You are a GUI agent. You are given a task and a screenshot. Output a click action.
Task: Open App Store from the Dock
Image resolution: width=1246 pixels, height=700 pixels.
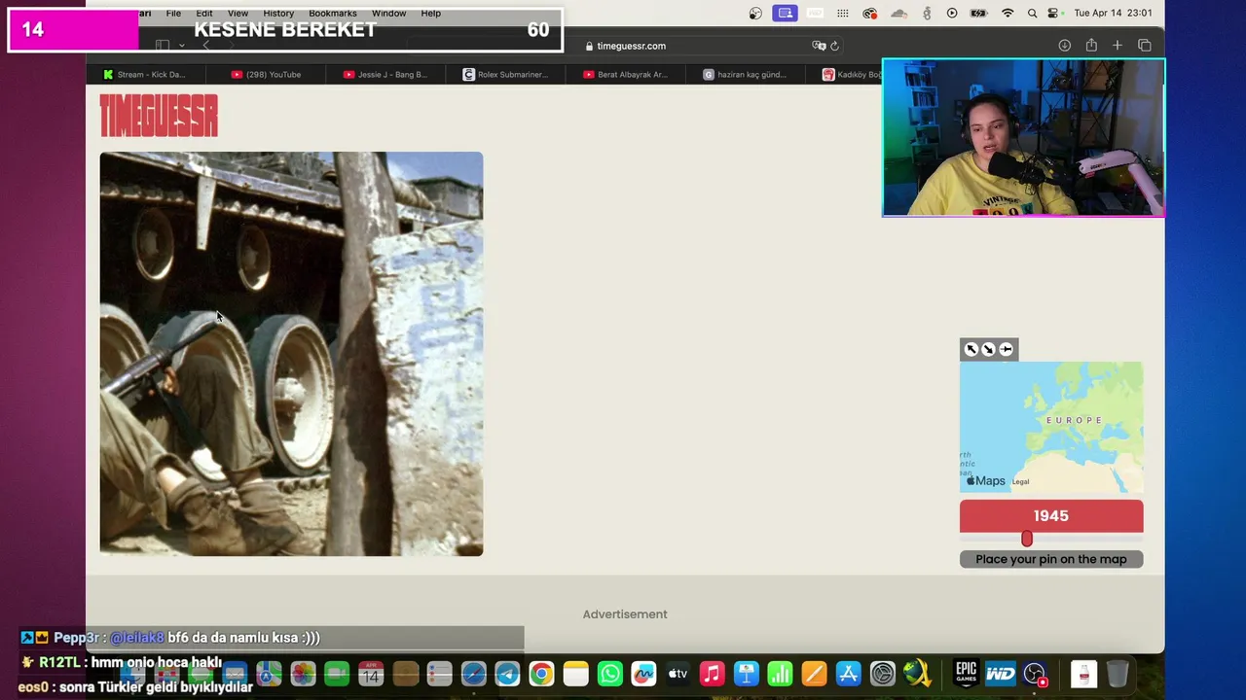[848, 674]
